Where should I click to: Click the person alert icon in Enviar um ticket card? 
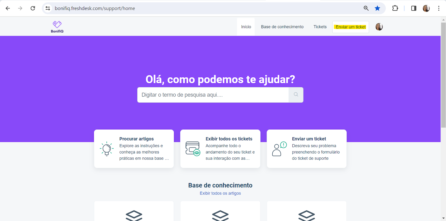(279, 149)
